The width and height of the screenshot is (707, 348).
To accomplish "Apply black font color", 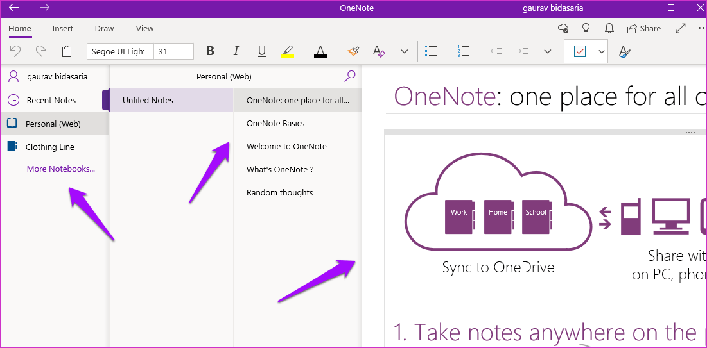I will [x=320, y=51].
